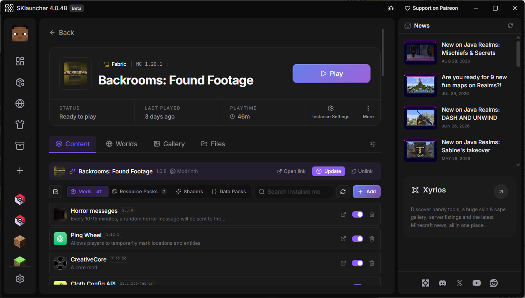Switch to the Files tab
This screenshot has width=525, height=298.
213,144
